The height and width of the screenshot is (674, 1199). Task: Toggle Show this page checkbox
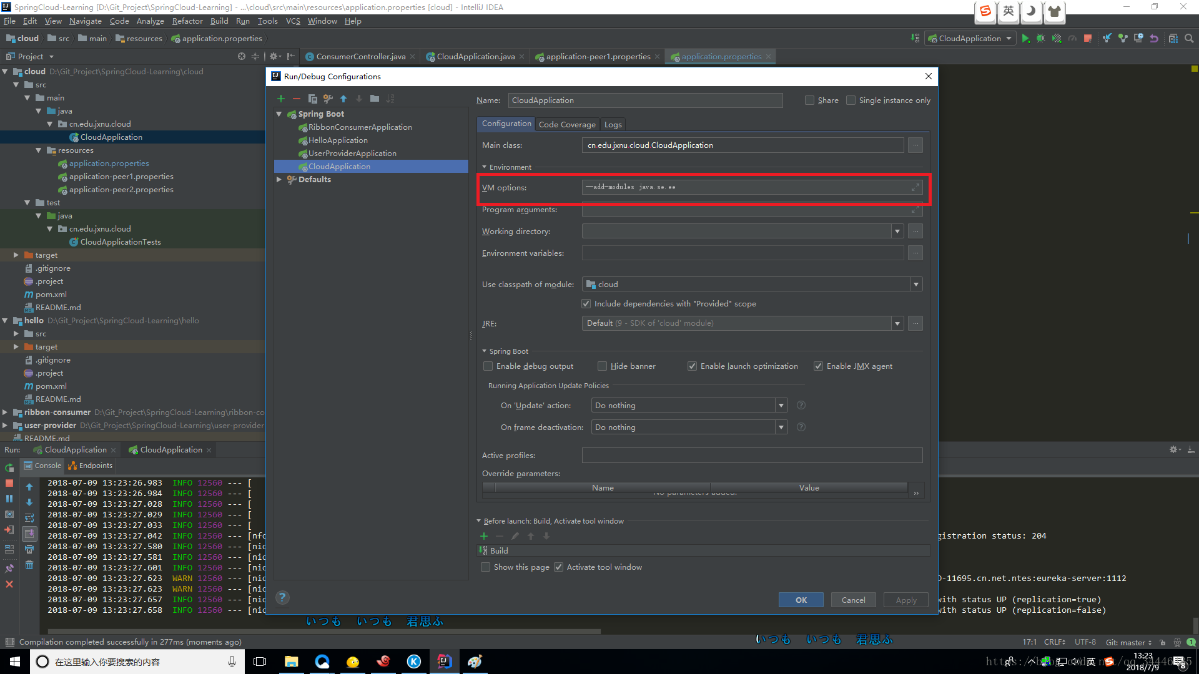point(485,567)
